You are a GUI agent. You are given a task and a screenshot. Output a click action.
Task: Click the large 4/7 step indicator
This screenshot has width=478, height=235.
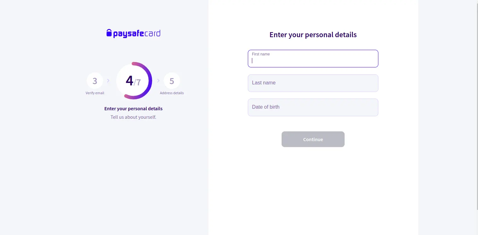coord(133,81)
